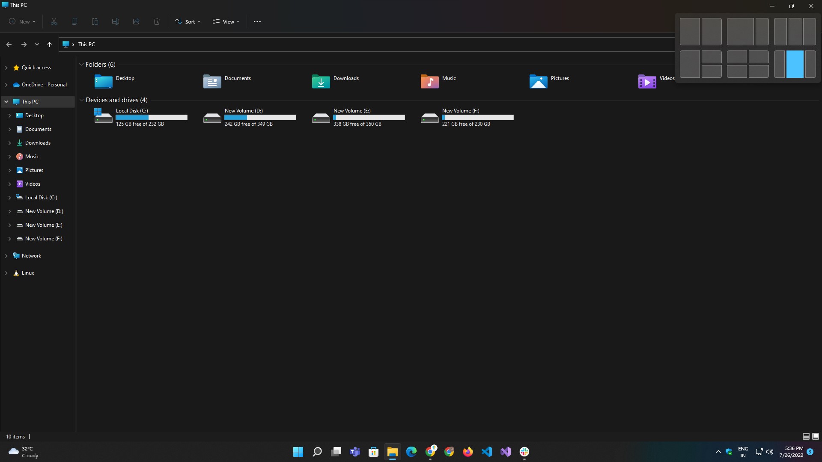Click New Volume (D:) usage bar
This screenshot has height=462, width=822.
click(x=260, y=117)
